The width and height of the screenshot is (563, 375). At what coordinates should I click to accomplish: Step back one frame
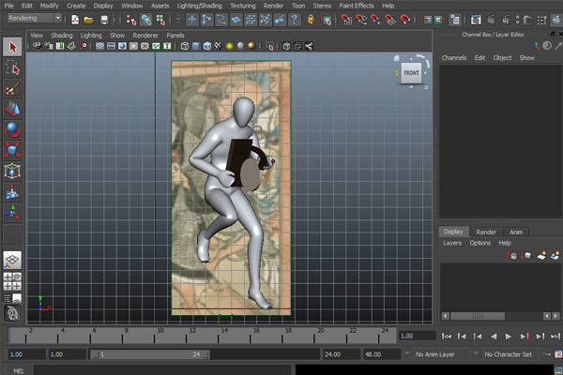[x=462, y=337]
